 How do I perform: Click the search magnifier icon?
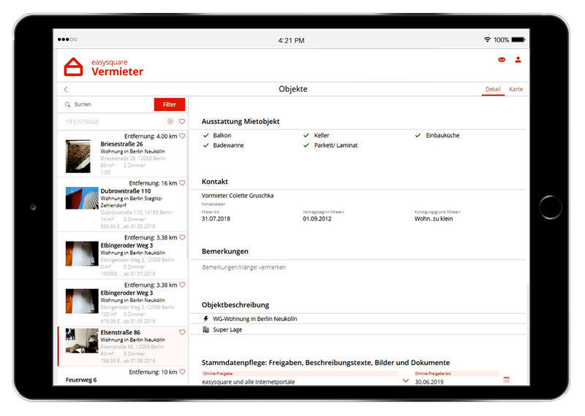click(x=68, y=104)
